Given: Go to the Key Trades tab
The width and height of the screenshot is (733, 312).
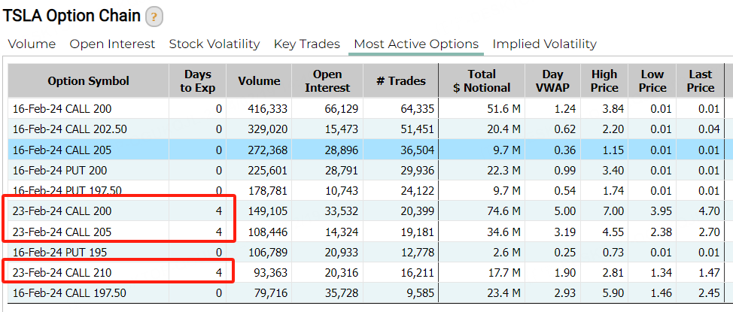Looking at the screenshot, I should tap(307, 44).
